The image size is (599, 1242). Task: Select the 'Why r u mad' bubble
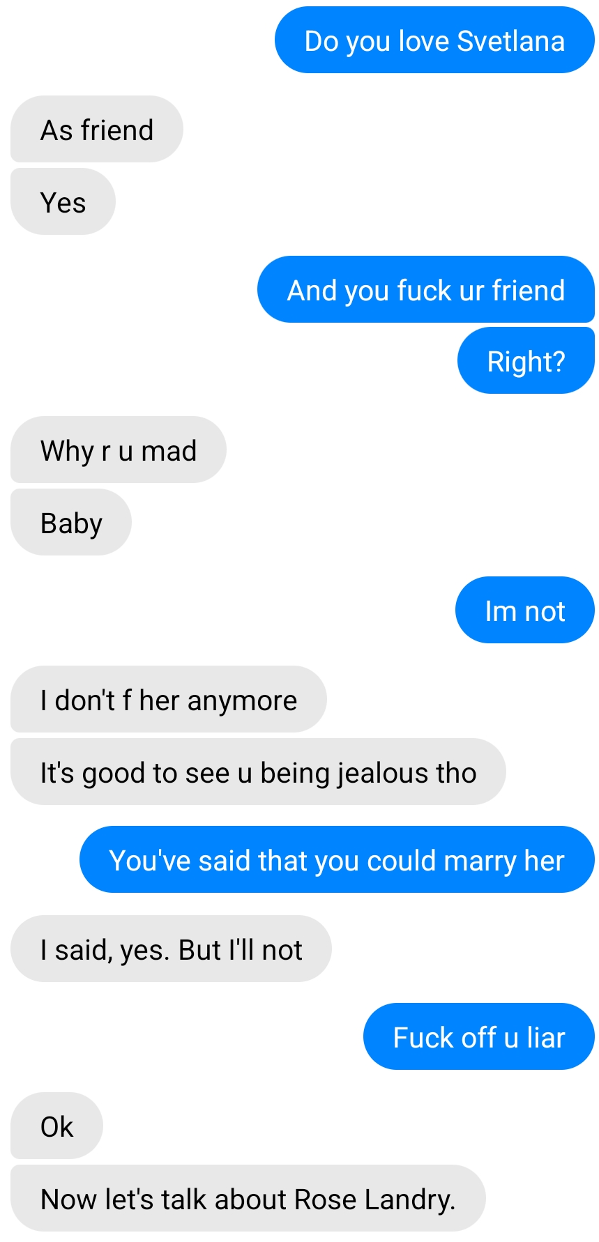click(x=119, y=450)
